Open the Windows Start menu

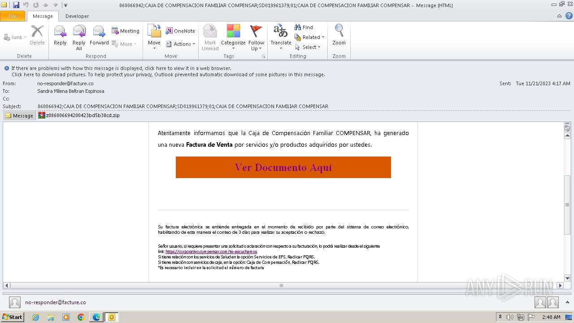[x=12, y=317]
